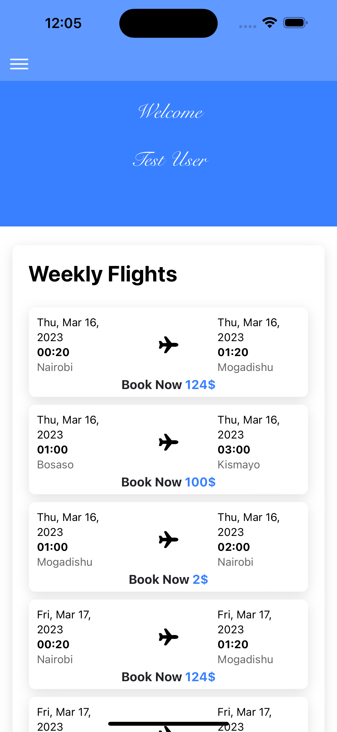The width and height of the screenshot is (337, 732).
Task: Tap the 12:05 status bar clock
Action: [63, 23]
